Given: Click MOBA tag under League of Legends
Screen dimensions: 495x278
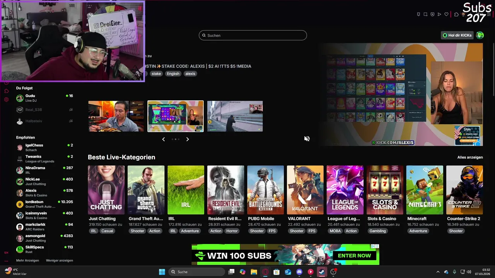Looking at the screenshot, I should (x=335, y=231).
